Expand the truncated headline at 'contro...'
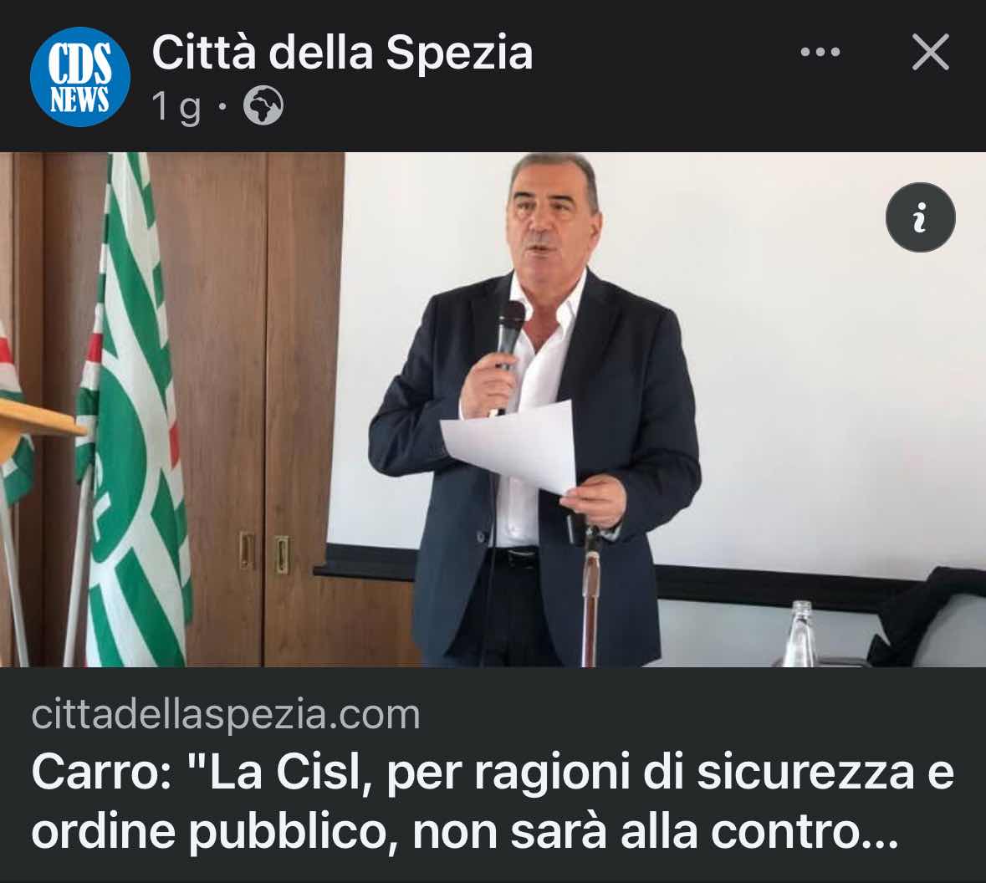 tap(805, 832)
